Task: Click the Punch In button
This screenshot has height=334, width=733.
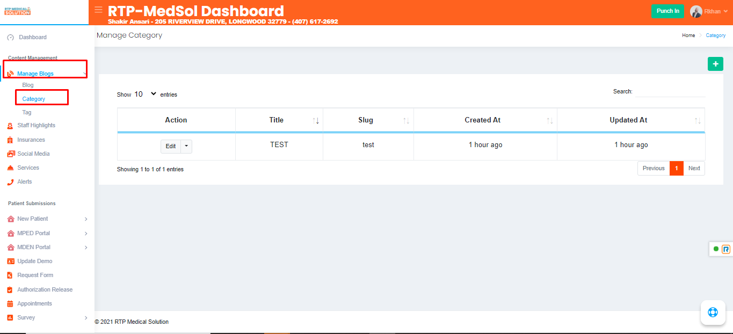Action: point(667,11)
